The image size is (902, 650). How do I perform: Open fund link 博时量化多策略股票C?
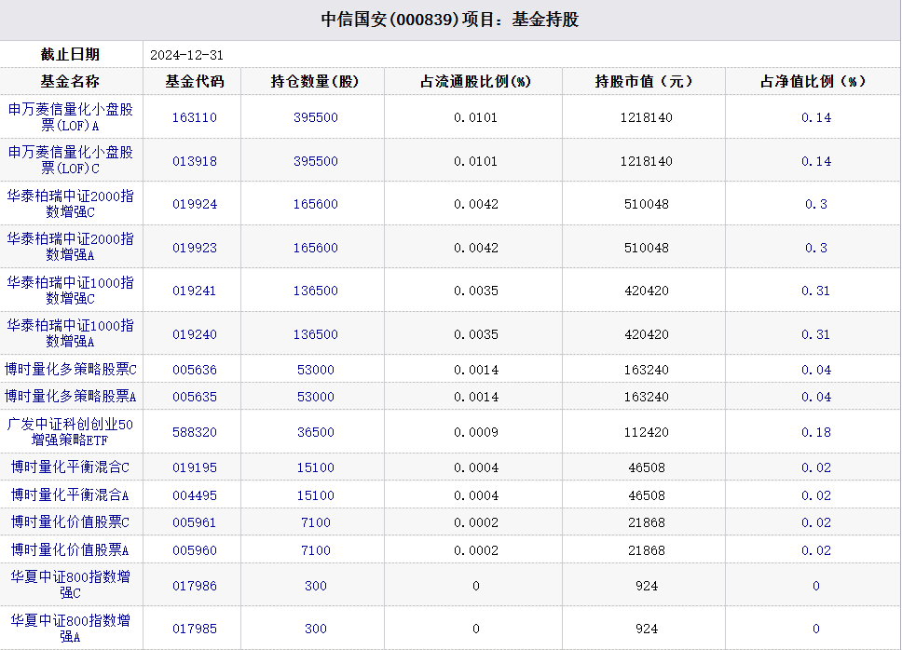tap(71, 370)
